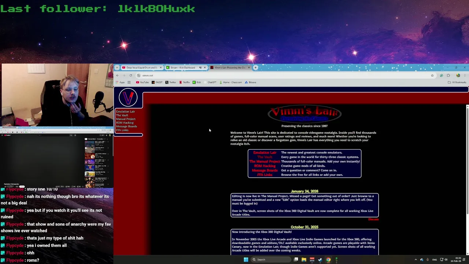Show hidden system tray icons
This screenshot has height=264, width=469.
click(416, 260)
